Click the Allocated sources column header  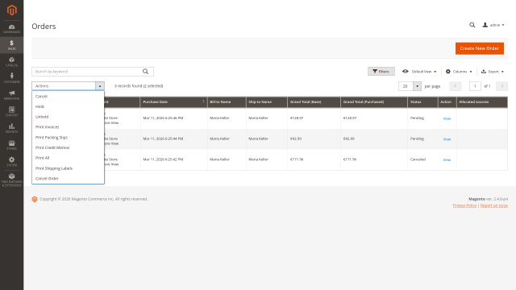(482, 102)
